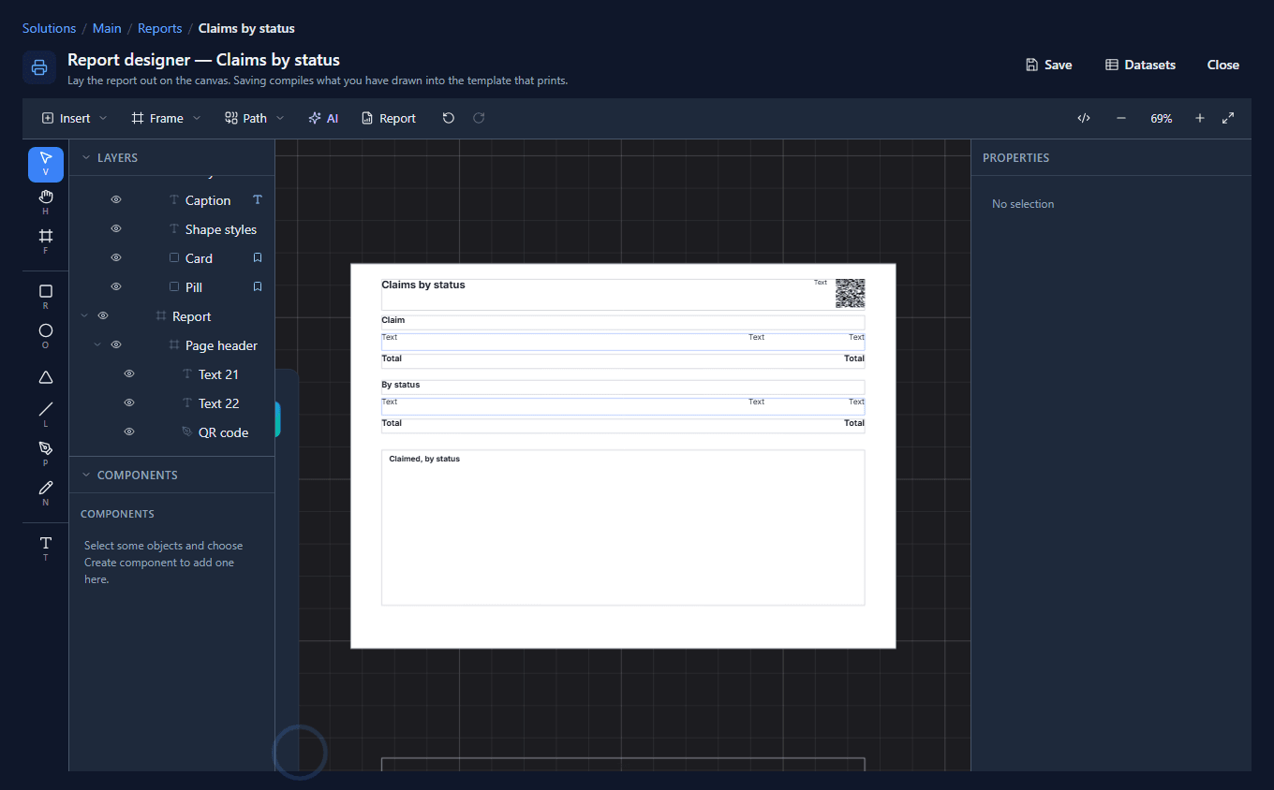Toggle fullscreen expand icon
This screenshot has height=790, width=1274.
1228,118
